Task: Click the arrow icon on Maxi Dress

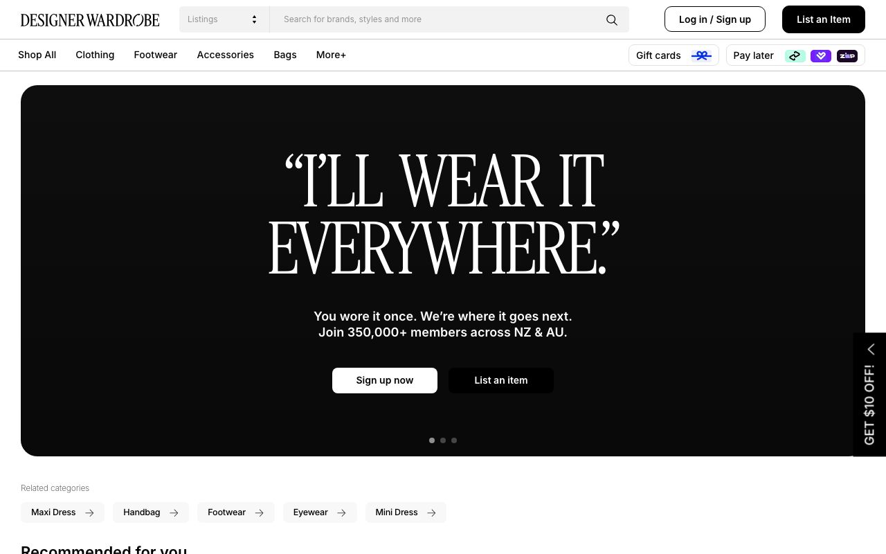Action: [89, 513]
